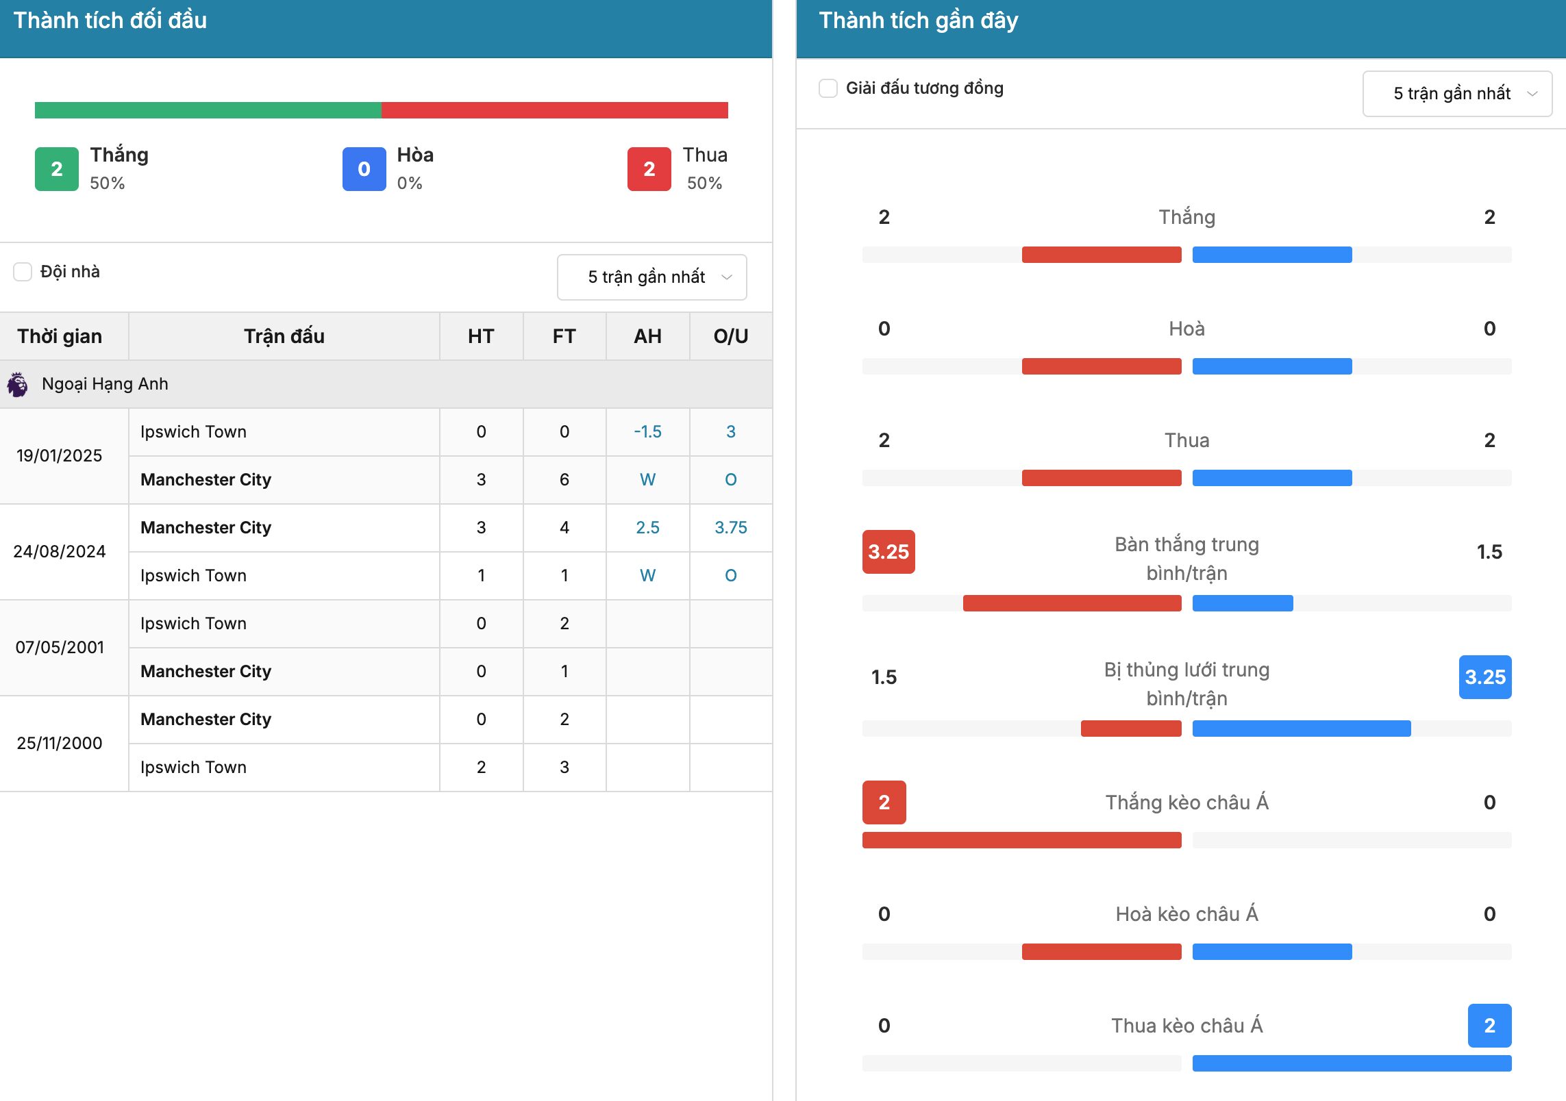The image size is (1566, 1101).
Task: Click the Thành tích đối đầu header
Action: pos(110,21)
